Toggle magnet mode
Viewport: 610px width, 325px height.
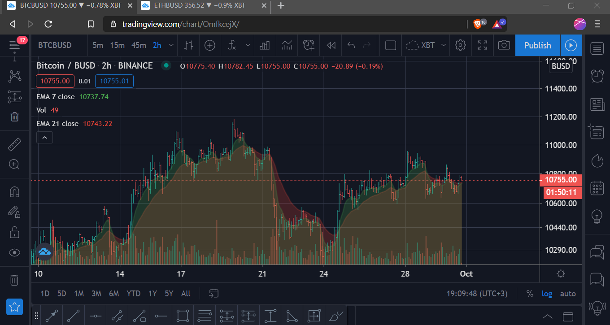tap(14, 192)
